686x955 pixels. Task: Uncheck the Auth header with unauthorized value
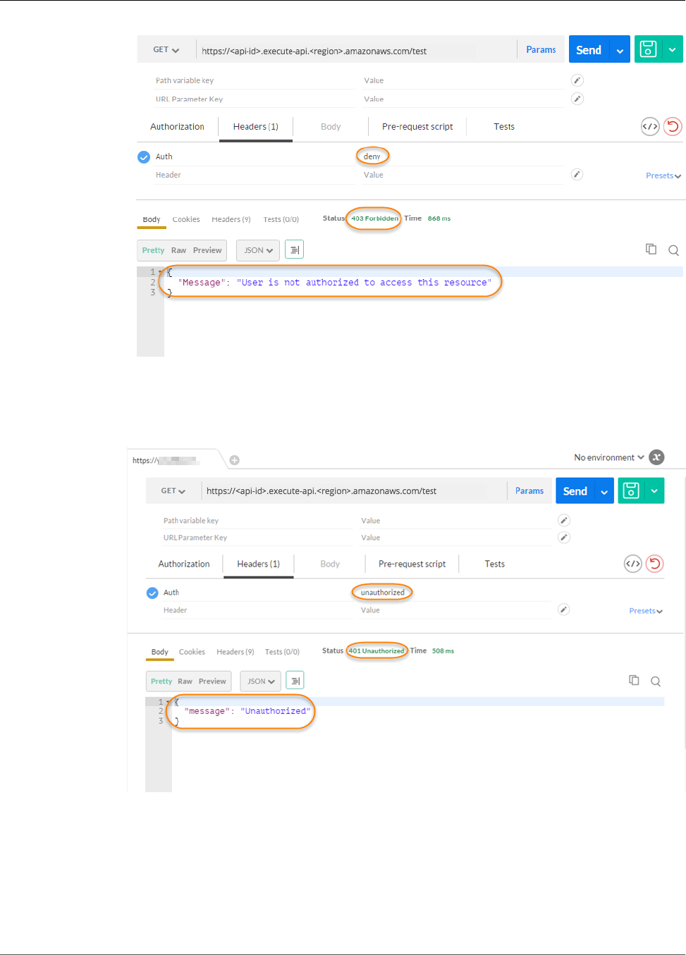(152, 593)
